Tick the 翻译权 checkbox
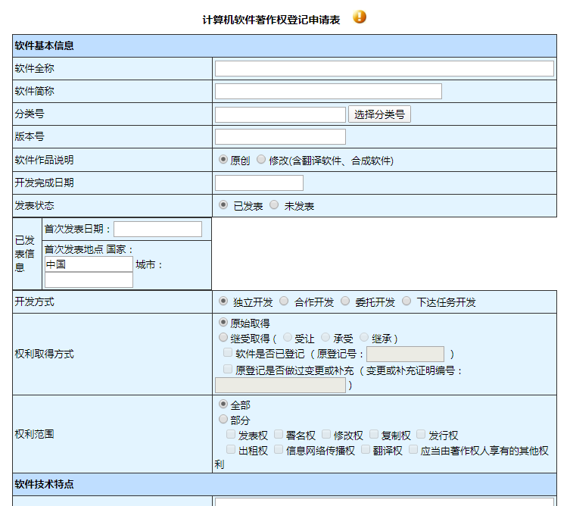Screen dimensions: 570x506 tap(366, 449)
